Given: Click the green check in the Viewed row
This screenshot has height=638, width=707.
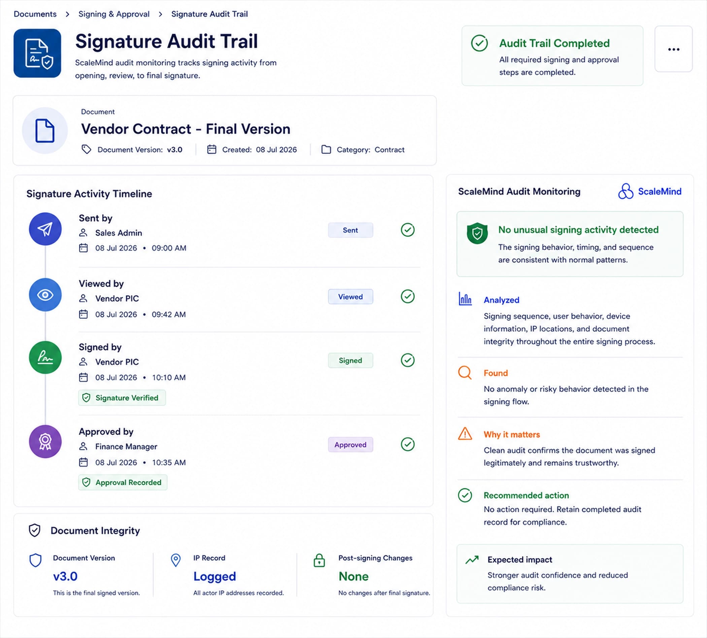Looking at the screenshot, I should (407, 296).
